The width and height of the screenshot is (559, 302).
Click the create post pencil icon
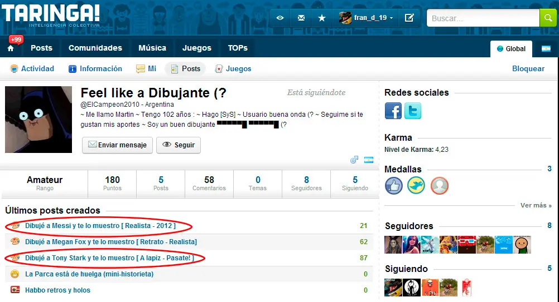(x=409, y=18)
